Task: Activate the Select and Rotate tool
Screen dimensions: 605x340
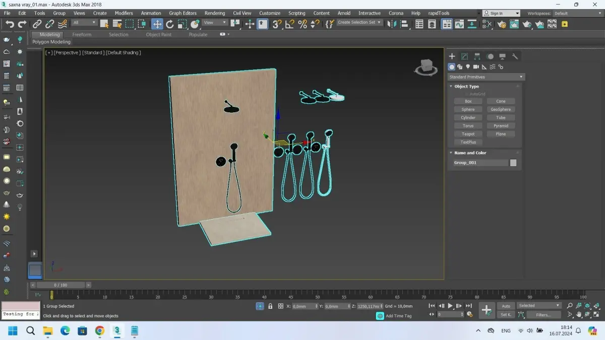Action: coord(170,24)
